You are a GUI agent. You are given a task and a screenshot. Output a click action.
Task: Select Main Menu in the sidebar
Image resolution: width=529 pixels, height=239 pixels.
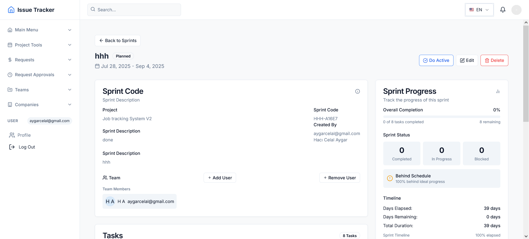(39, 30)
